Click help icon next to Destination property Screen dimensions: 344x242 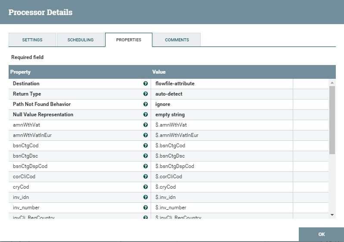click(x=146, y=84)
